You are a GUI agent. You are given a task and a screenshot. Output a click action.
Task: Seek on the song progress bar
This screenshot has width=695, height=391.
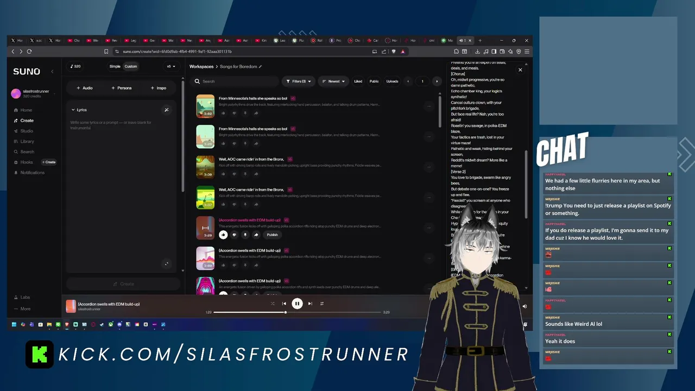pyautogui.click(x=298, y=312)
